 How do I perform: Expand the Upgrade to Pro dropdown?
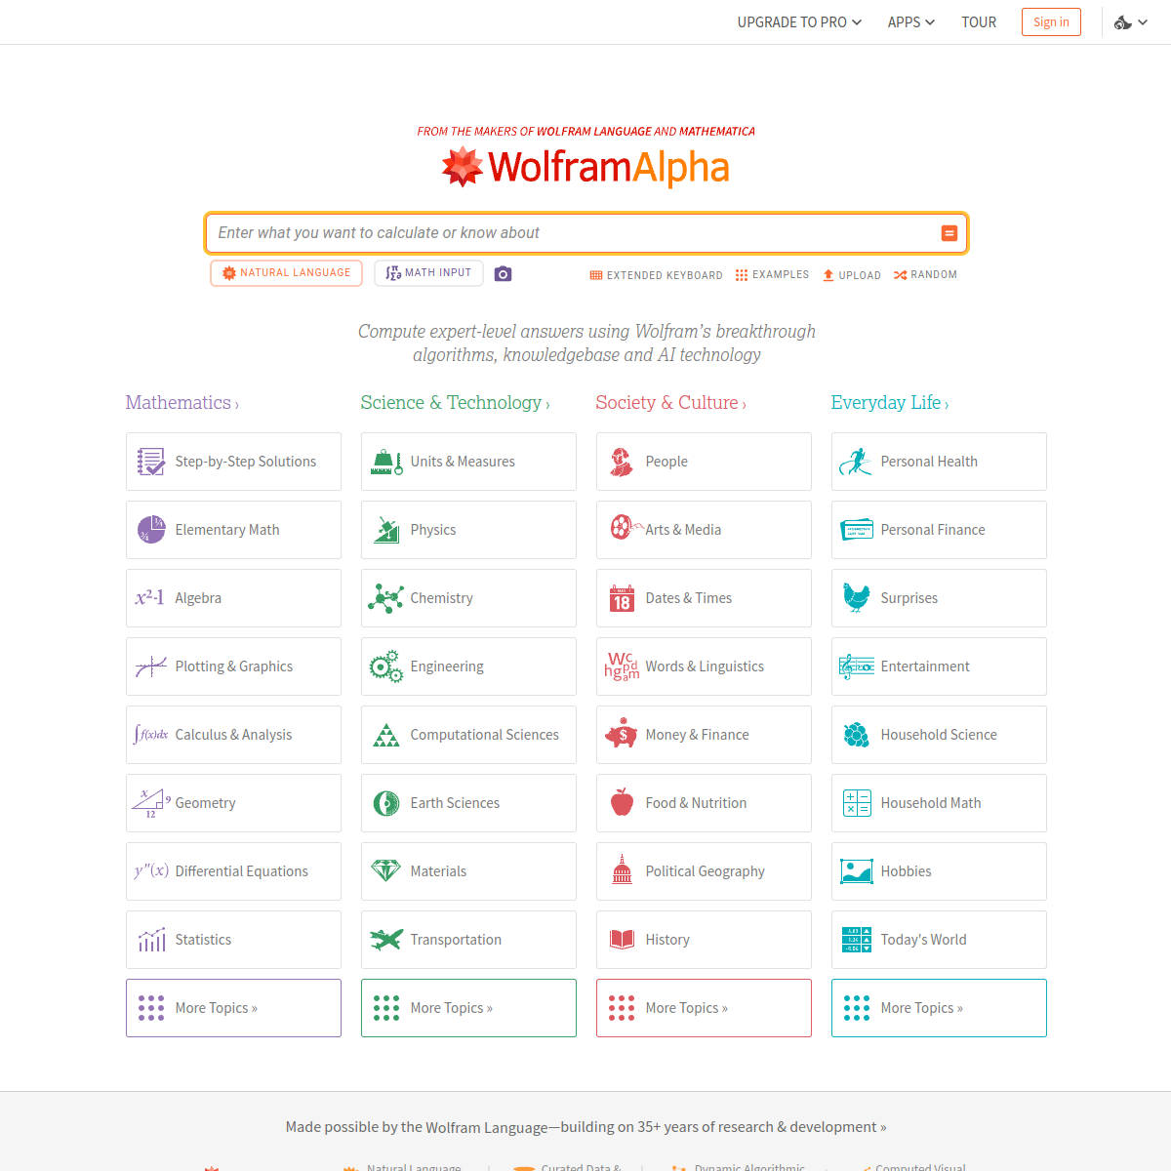click(x=799, y=21)
